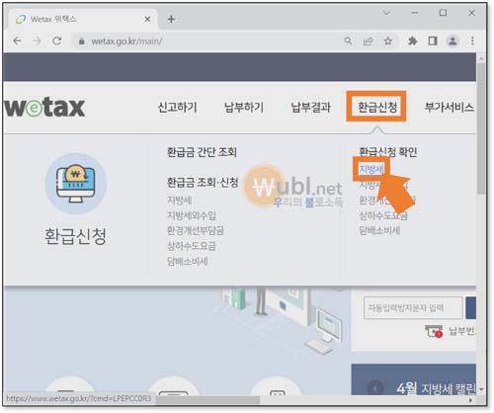494x413 pixels.
Task: Click 상하수도요금 under 환급금 조회·신청
Action: 192,246
